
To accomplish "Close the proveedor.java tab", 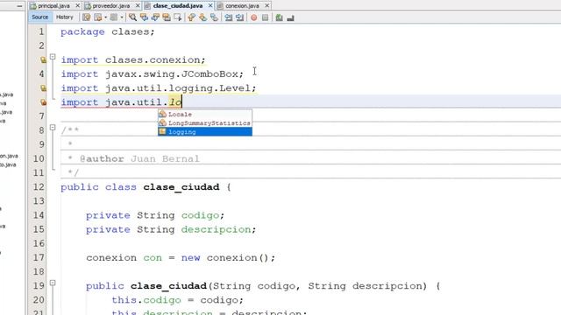I will point(138,6).
